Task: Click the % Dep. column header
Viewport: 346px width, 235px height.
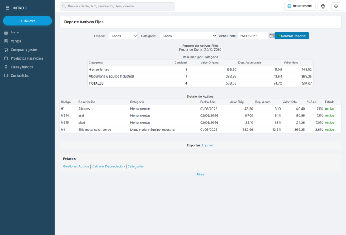Action: pos(312,102)
